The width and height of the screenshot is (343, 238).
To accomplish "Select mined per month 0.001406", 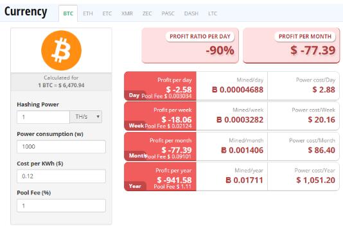I will point(242,150).
